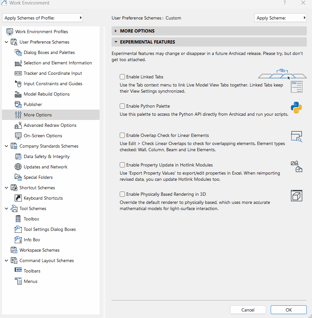Tick Enable Overlap Check for Linear Elements
Viewport: 312px width, 318px height.
[x=122, y=135]
